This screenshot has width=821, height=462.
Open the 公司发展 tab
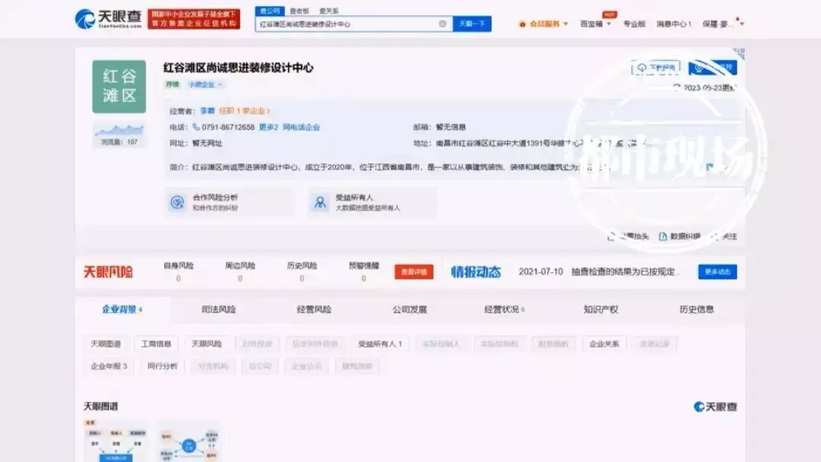(x=410, y=309)
